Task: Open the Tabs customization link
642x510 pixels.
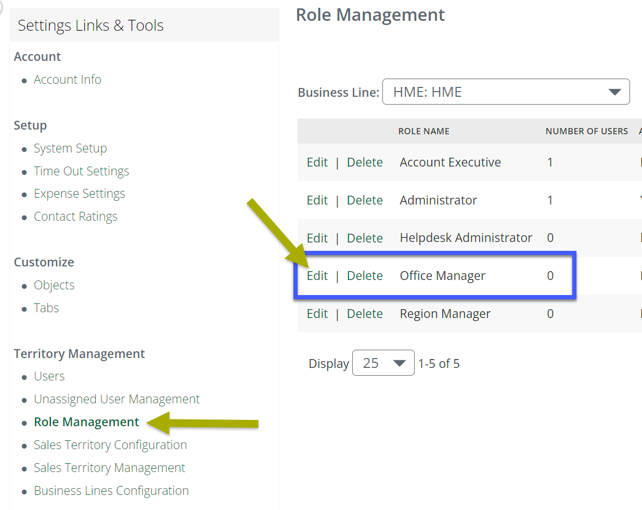Action: (x=46, y=308)
